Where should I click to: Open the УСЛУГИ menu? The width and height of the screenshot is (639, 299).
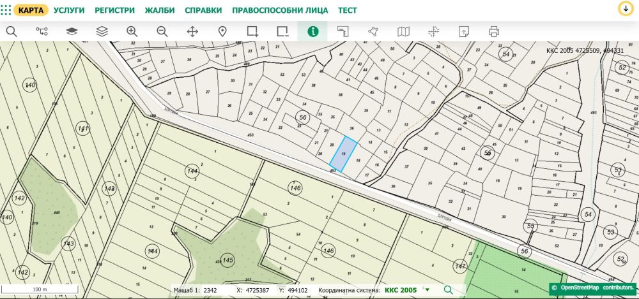coord(69,11)
